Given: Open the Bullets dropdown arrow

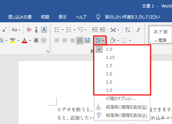Looking at the screenshot, I should pos(63,30).
